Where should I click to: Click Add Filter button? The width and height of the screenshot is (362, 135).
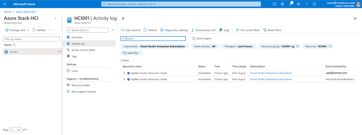tap(131, 53)
